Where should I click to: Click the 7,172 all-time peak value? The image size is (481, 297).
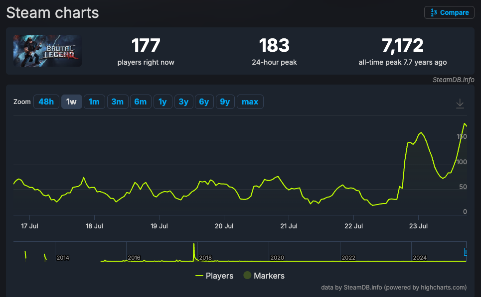pyautogui.click(x=402, y=45)
